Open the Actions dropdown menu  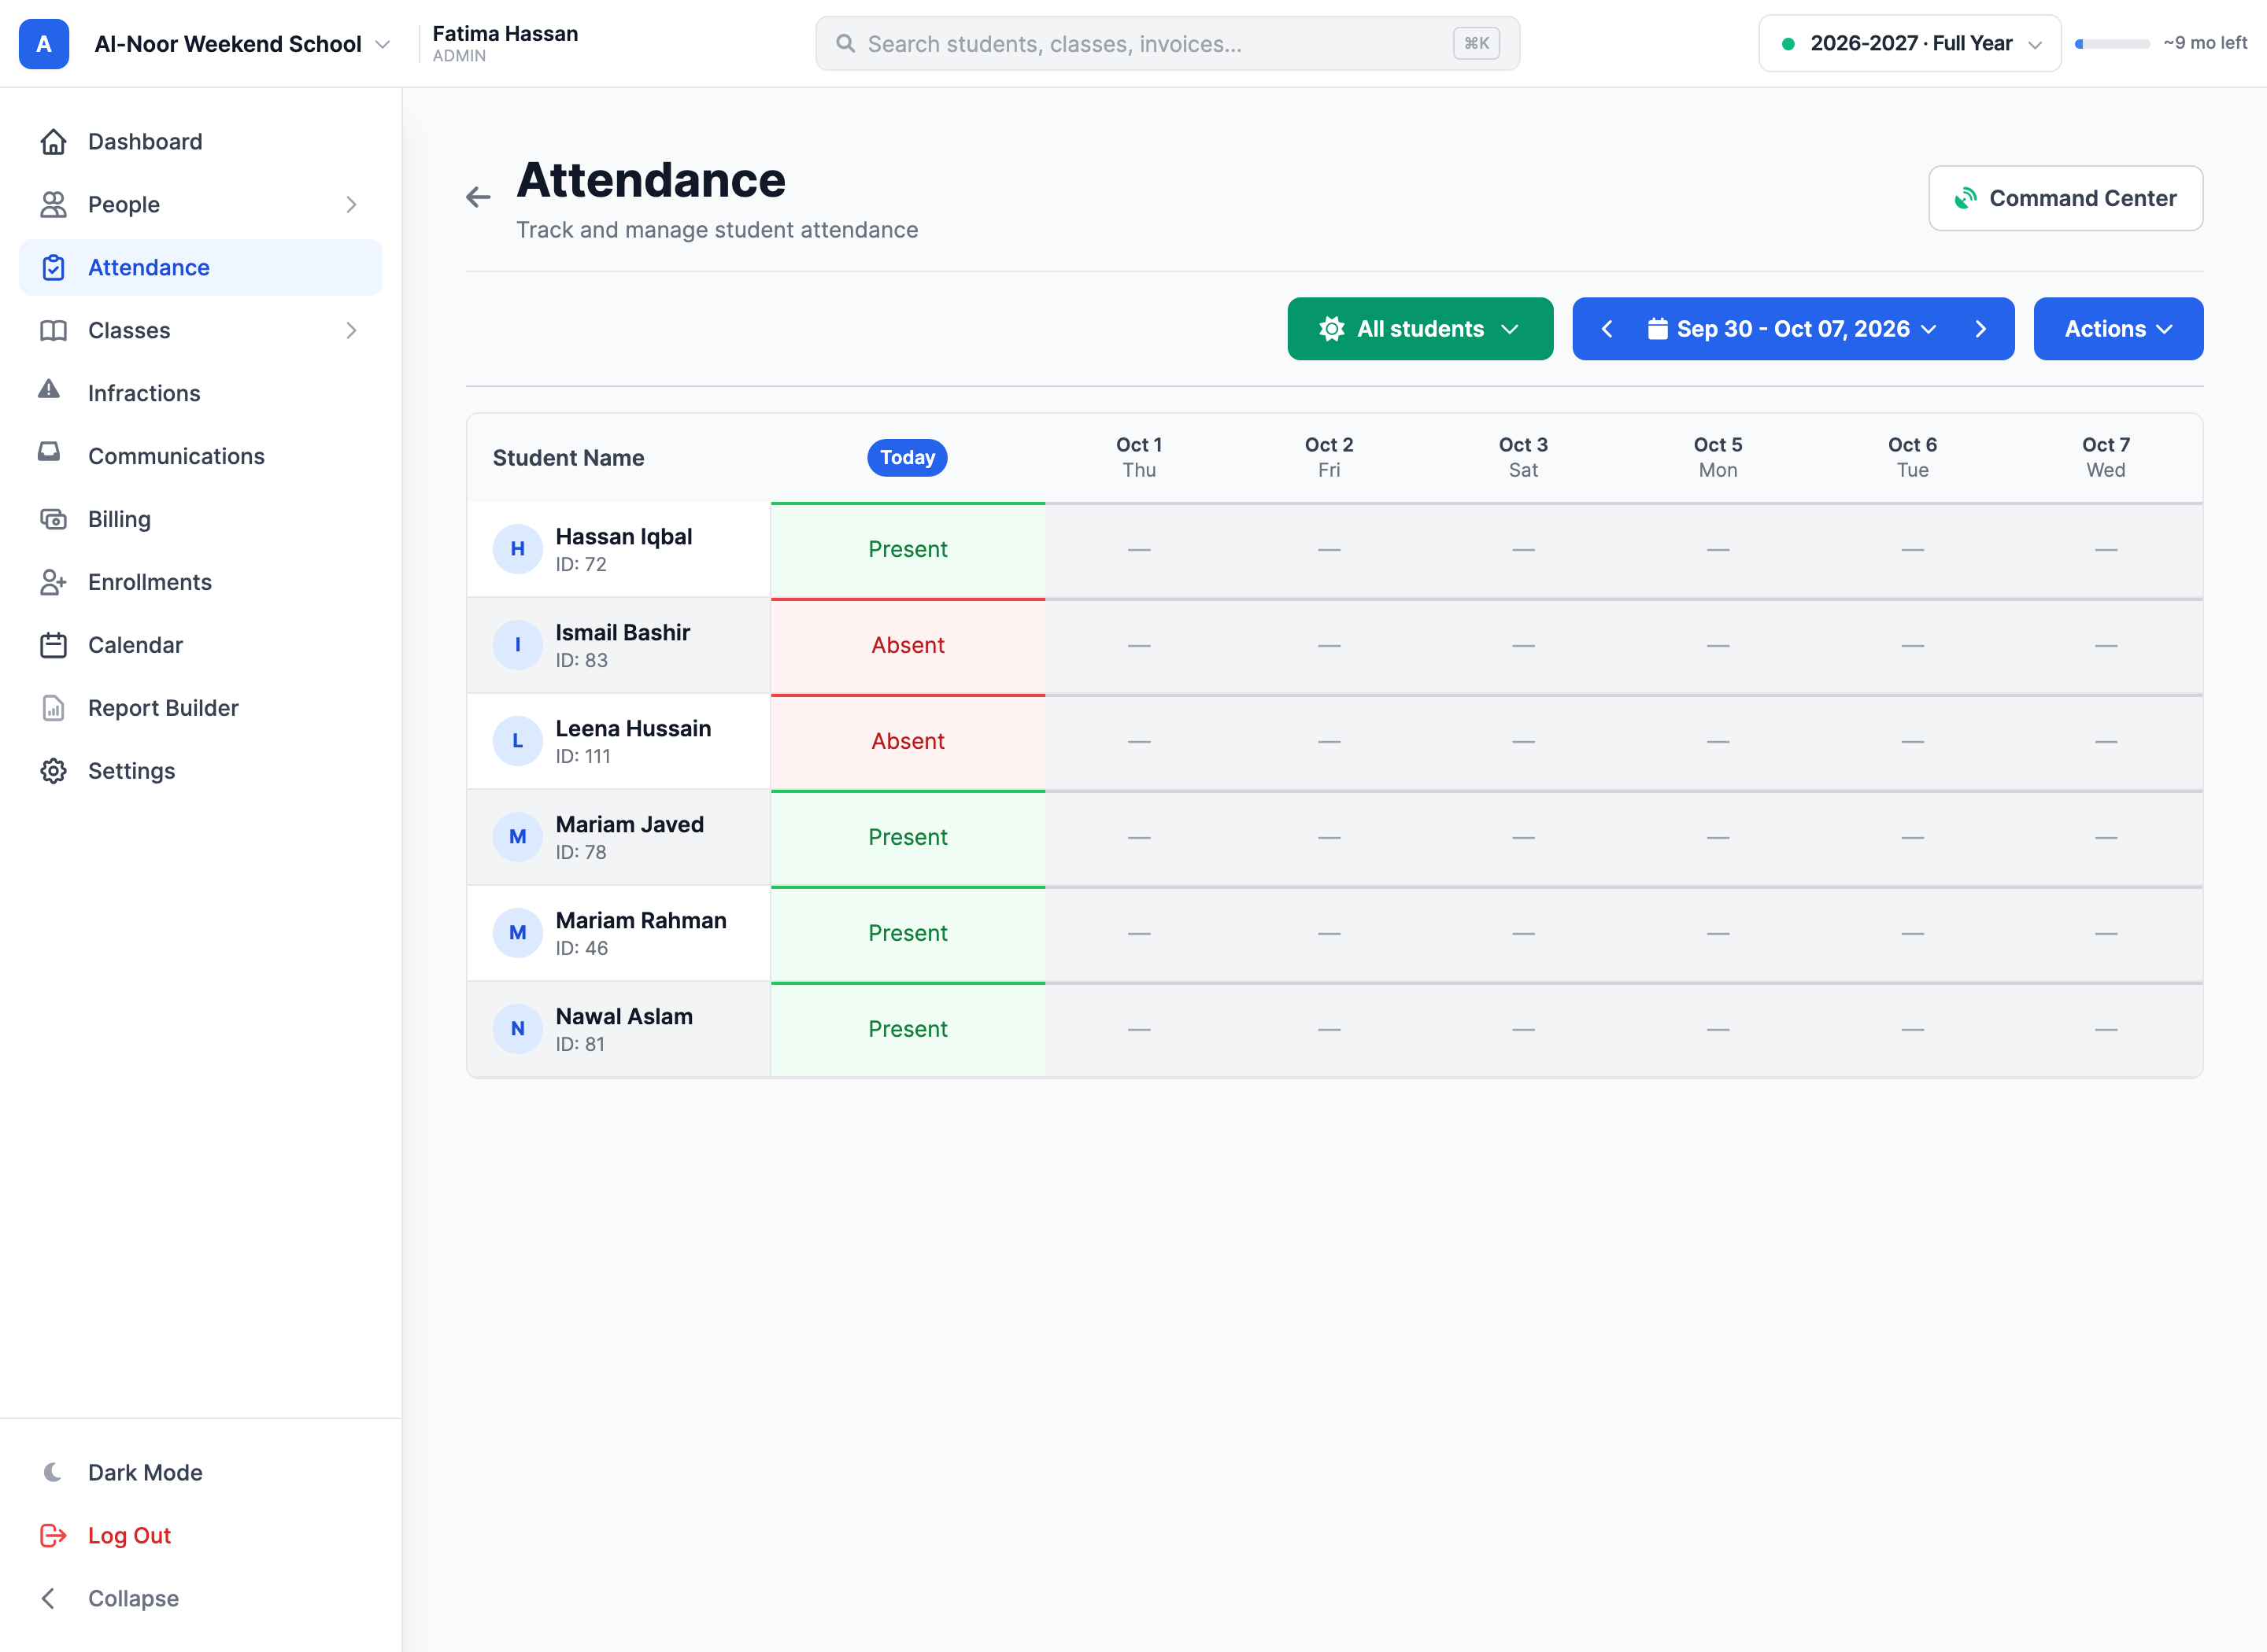pos(2118,329)
